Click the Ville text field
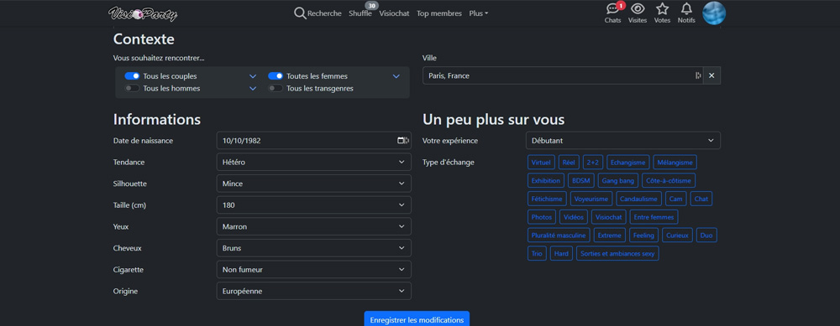 [x=563, y=76]
